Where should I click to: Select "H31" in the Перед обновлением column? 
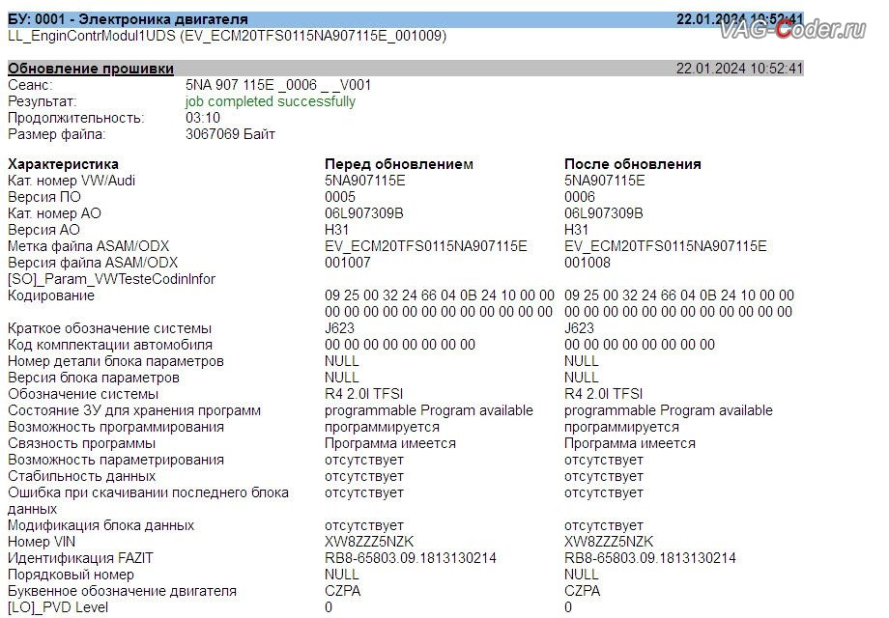[x=336, y=230]
